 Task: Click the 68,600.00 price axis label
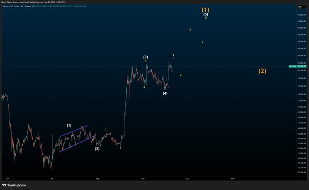(x=302, y=117)
